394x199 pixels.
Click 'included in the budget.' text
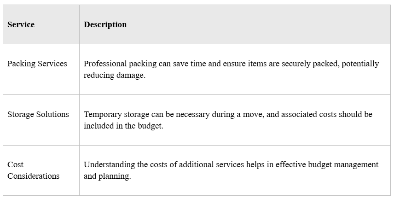click(123, 126)
